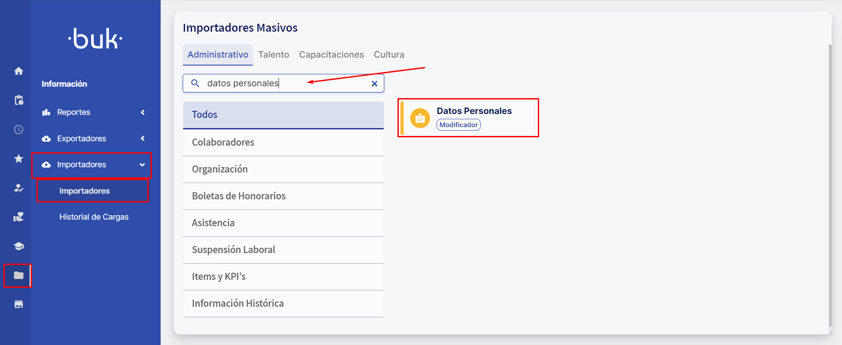Switch to the Capacitaciones tab
This screenshot has height=345, width=842.
[x=331, y=55]
